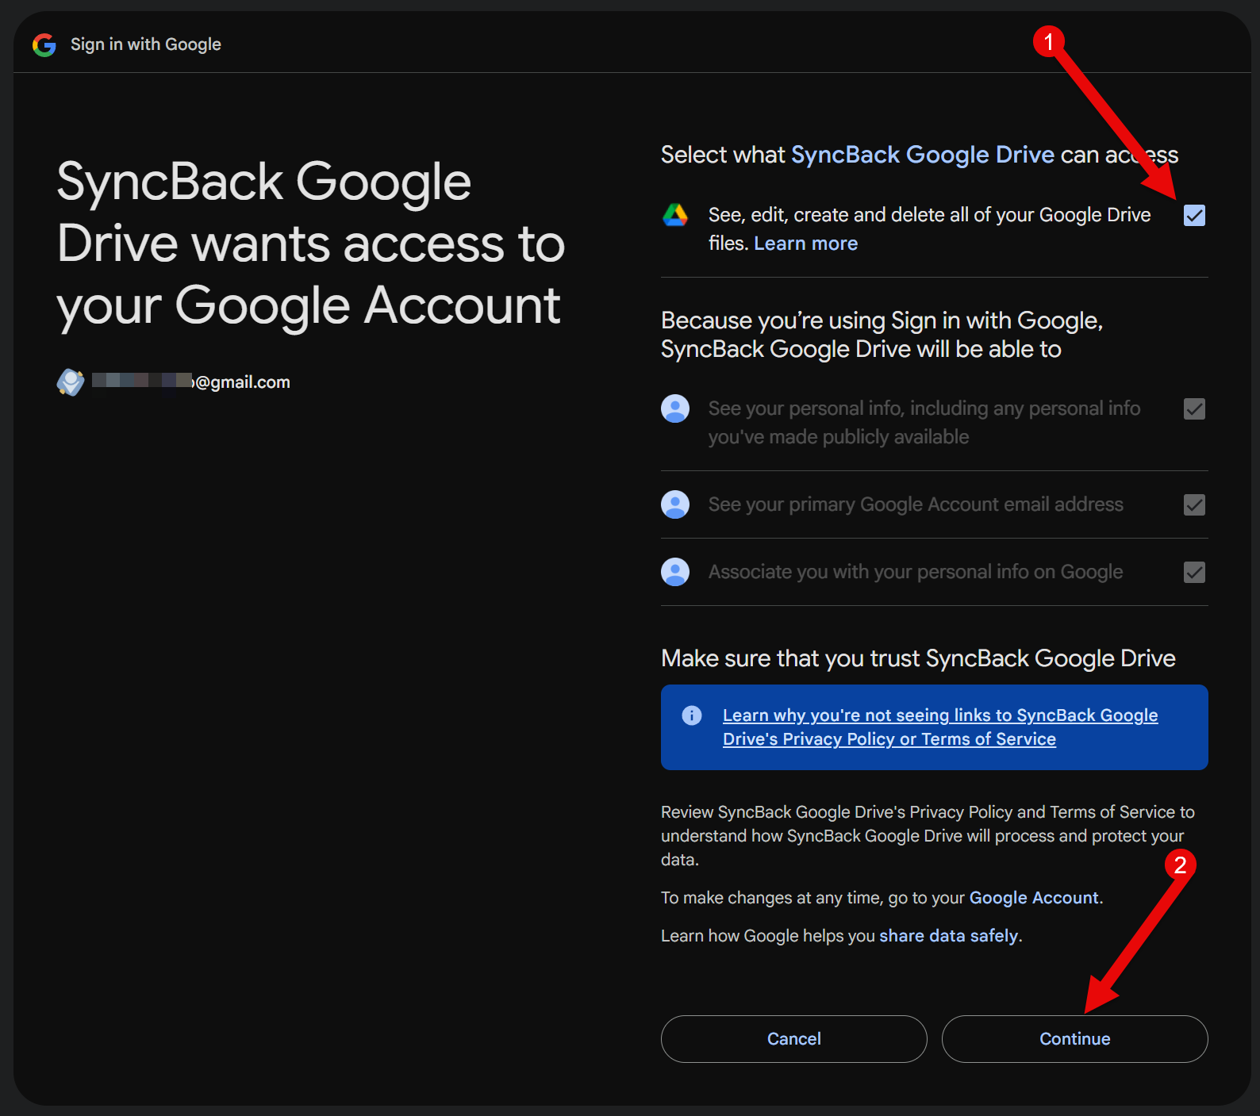
Task: Open the 'share data safely' link
Action: click(949, 936)
